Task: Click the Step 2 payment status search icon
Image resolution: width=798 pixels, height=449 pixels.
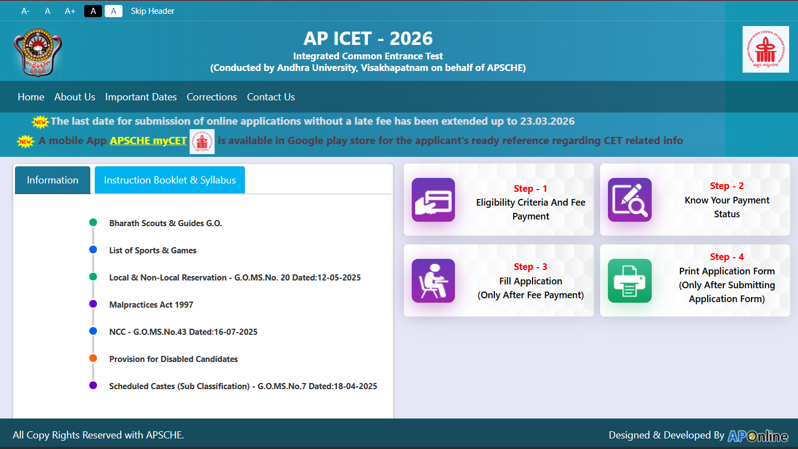Action: 630,200
